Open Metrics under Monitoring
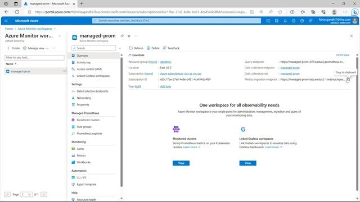Image resolution: width=360 pixels, height=202 pixels. pyautogui.click(x=81, y=155)
